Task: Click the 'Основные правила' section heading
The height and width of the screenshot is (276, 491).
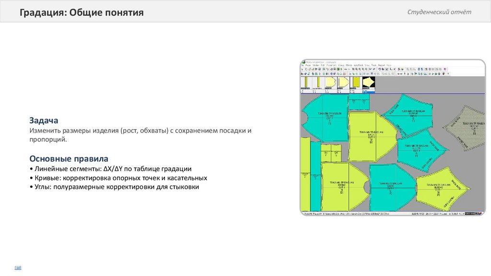Action: (69, 159)
